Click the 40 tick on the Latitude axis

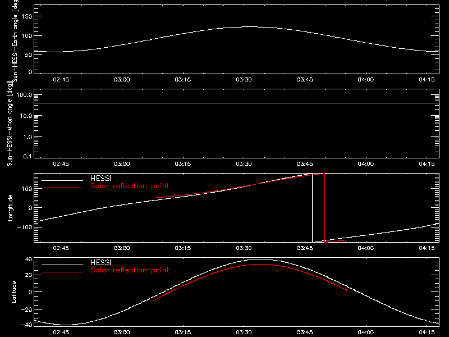coord(29,259)
